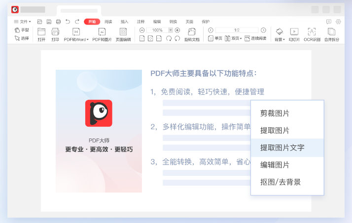Go to the previous page arrow
This screenshot has width=352, height=223.
[x=211, y=30]
